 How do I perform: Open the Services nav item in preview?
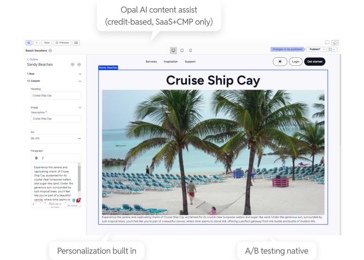151,62
